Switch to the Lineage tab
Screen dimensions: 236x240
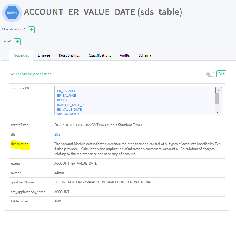[44, 55]
